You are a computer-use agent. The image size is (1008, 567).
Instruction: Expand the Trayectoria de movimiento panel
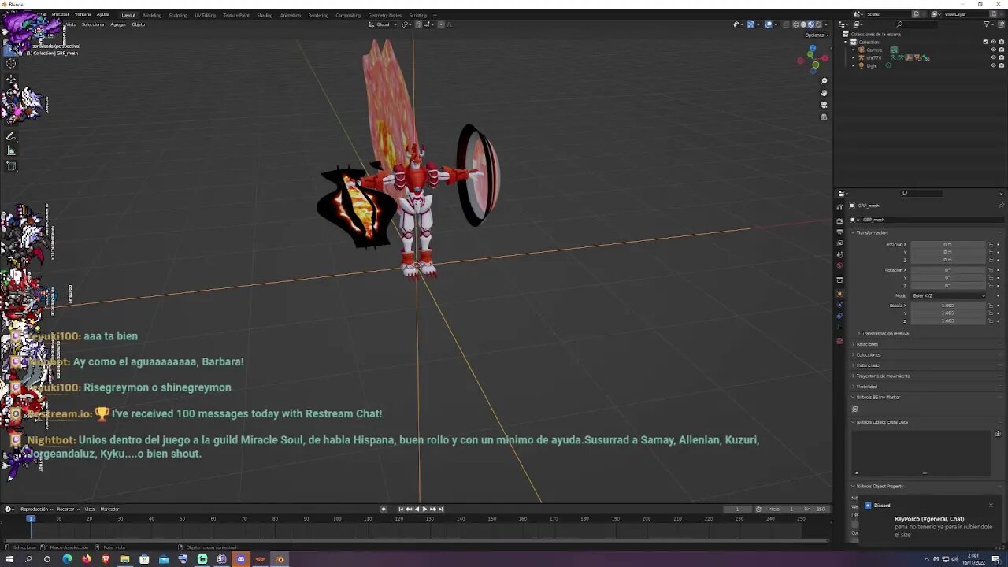pyautogui.click(x=881, y=376)
